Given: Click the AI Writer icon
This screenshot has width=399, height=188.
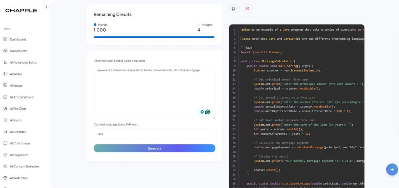Looking at the screenshot, I should (x=5, y=74).
